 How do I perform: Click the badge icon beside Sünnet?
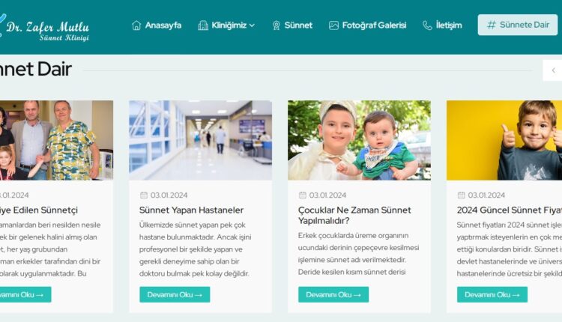(276, 25)
